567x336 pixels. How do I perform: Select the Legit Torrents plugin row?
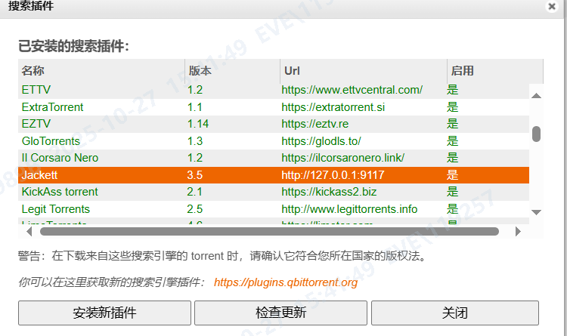(274, 209)
